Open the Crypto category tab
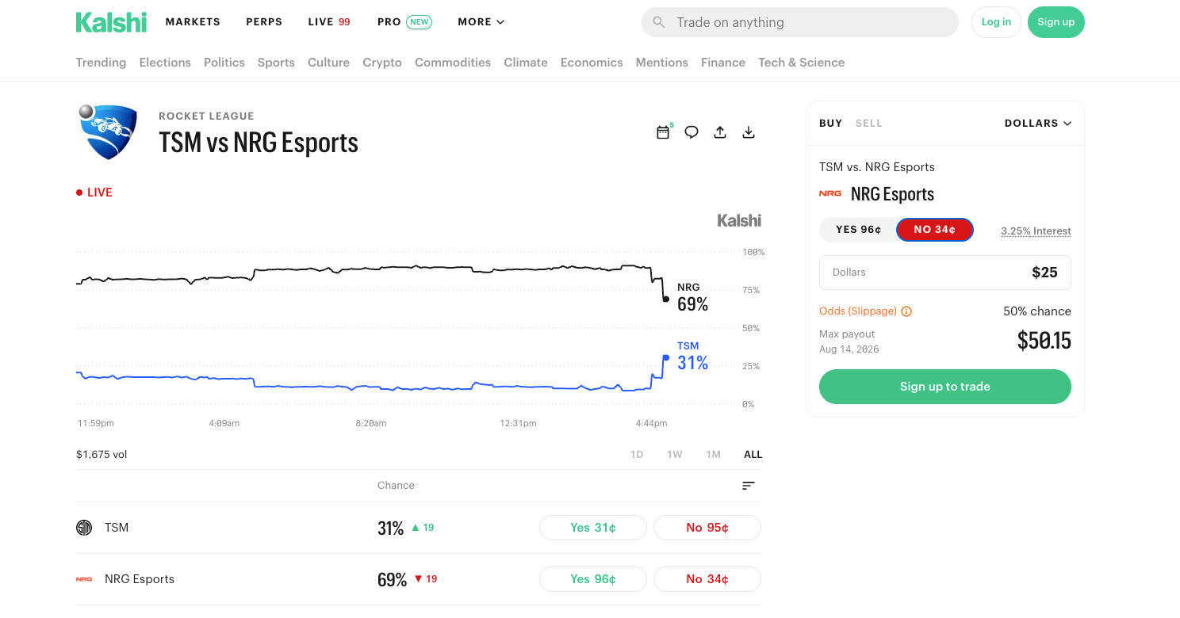This screenshot has width=1180, height=618. (382, 63)
